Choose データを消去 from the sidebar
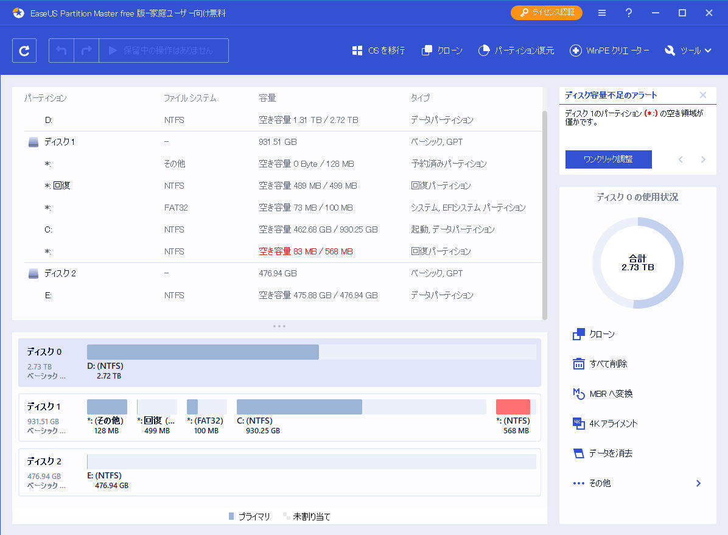Viewport: 728px width, 535px height. coord(604,453)
